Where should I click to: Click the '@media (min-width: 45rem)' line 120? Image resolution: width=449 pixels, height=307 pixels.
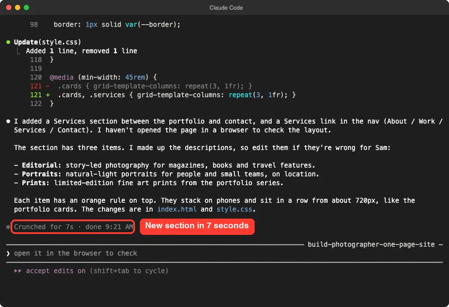point(93,77)
